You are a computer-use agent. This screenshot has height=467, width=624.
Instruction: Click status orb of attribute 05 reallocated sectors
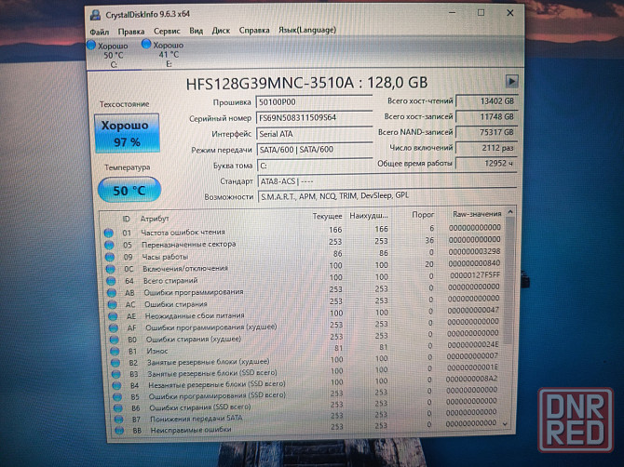pyautogui.click(x=109, y=245)
